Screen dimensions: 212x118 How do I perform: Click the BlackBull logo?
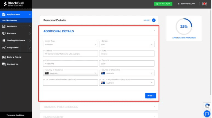(13, 4)
